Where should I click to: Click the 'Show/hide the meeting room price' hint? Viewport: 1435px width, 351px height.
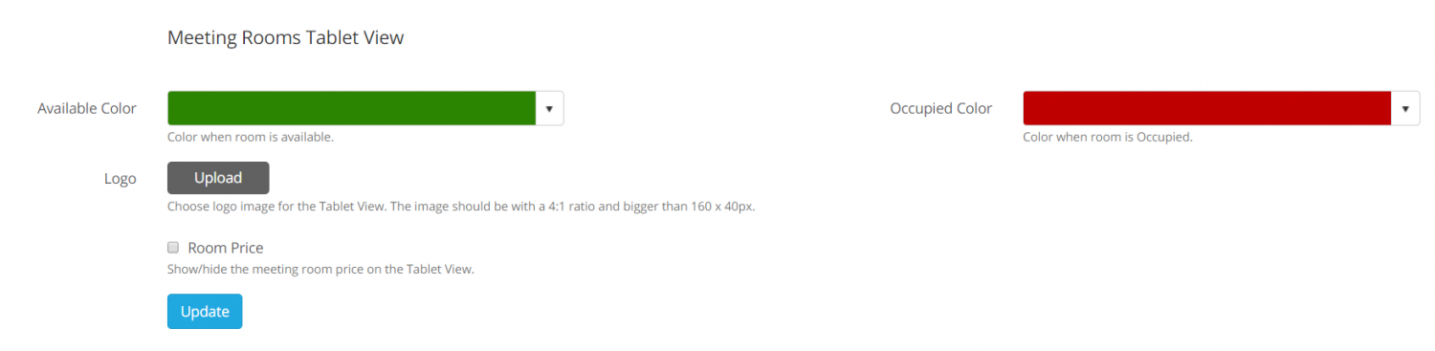tap(321, 269)
